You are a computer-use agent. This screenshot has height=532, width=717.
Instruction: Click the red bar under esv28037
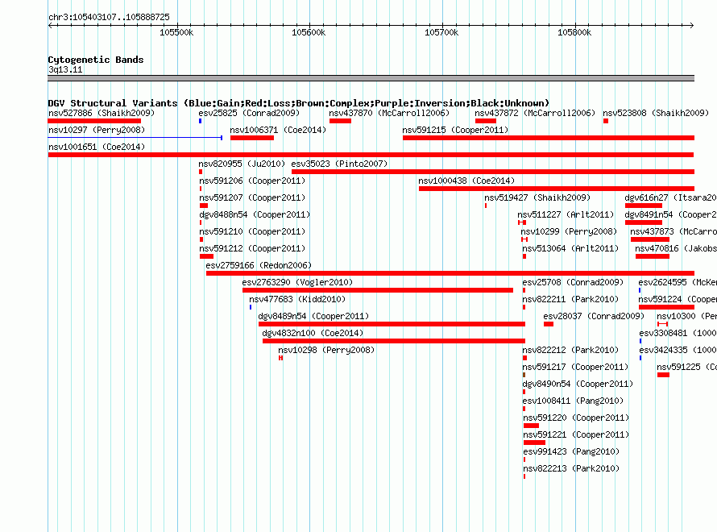(549, 324)
